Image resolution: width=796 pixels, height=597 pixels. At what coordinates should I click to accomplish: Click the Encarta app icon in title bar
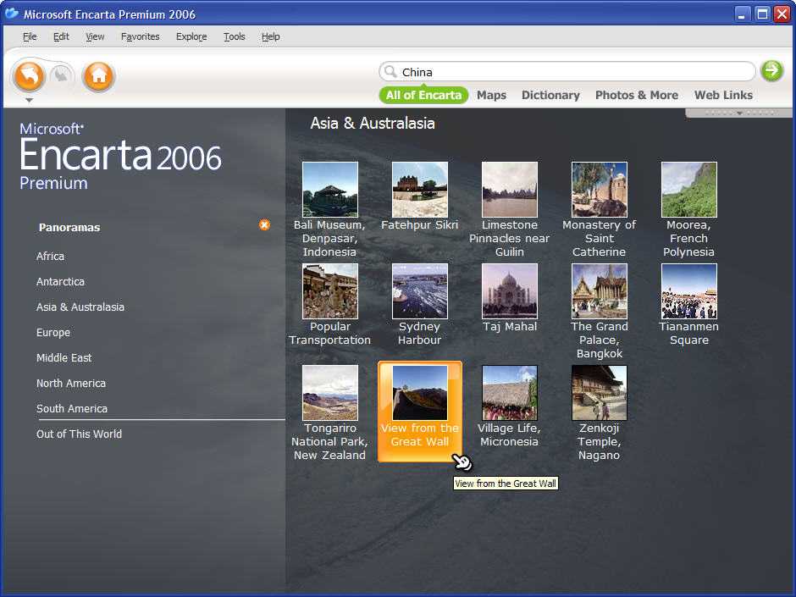coord(12,14)
